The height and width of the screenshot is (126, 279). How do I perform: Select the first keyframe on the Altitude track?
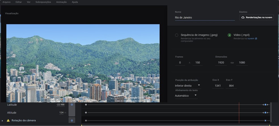(x=86, y=113)
